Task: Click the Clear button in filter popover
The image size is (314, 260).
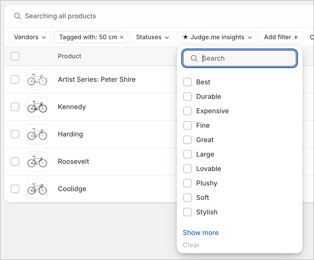Action: pyautogui.click(x=191, y=245)
